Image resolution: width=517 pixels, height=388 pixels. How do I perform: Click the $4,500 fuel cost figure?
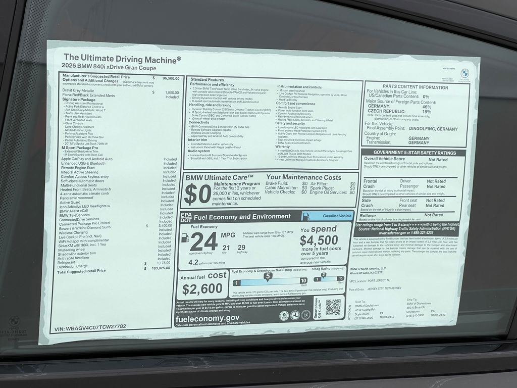319,240
